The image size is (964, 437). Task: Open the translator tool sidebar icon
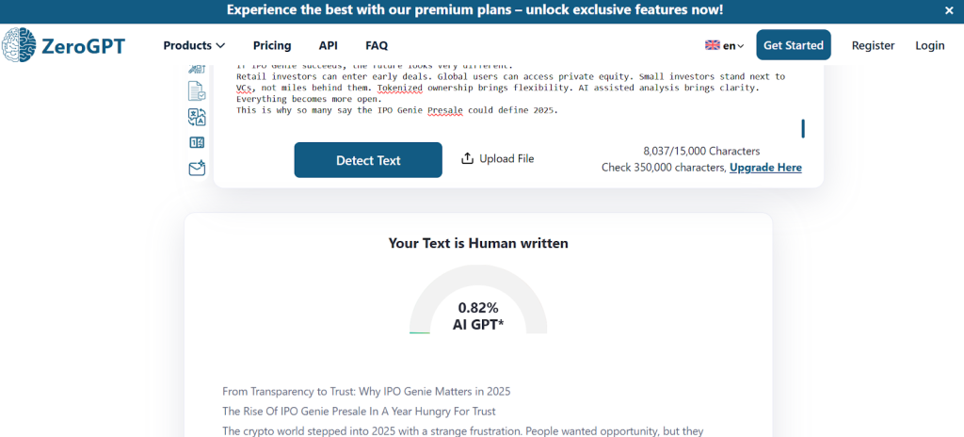(x=197, y=117)
